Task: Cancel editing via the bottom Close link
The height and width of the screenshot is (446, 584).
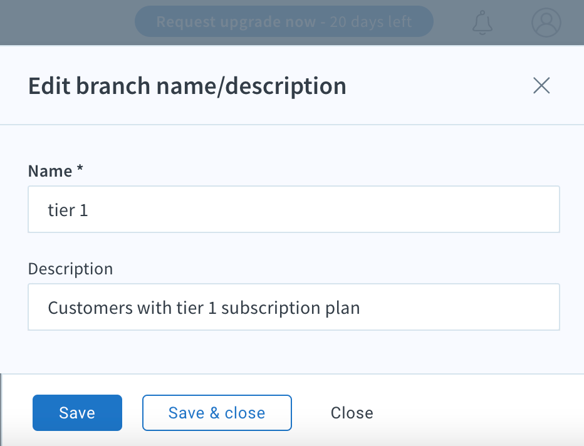Action: pos(352,413)
